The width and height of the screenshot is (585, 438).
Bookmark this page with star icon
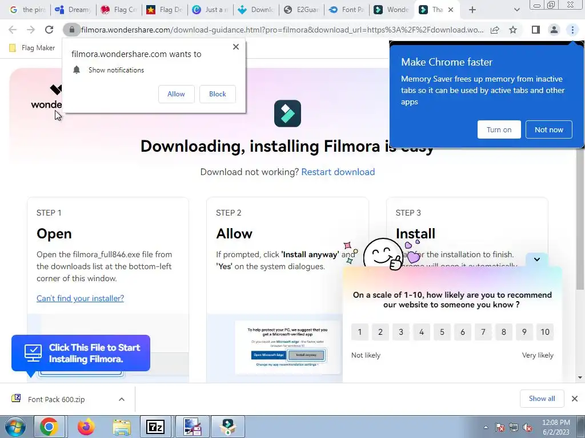(513, 30)
